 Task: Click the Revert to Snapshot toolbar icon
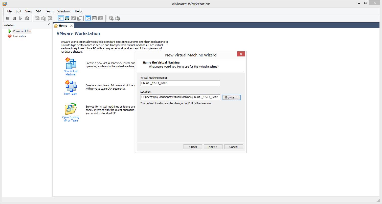[x=44, y=18]
